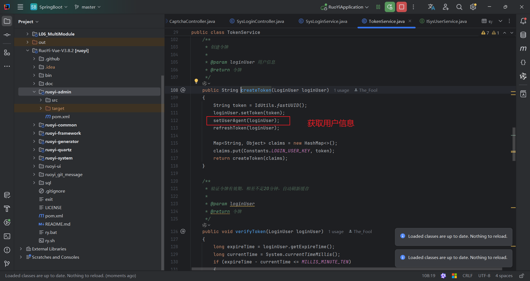The height and width of the screenshot is (281, 530).
Task: Collapse the RuoYi-Vue-V3.8.2 project node
Action: 27,50
